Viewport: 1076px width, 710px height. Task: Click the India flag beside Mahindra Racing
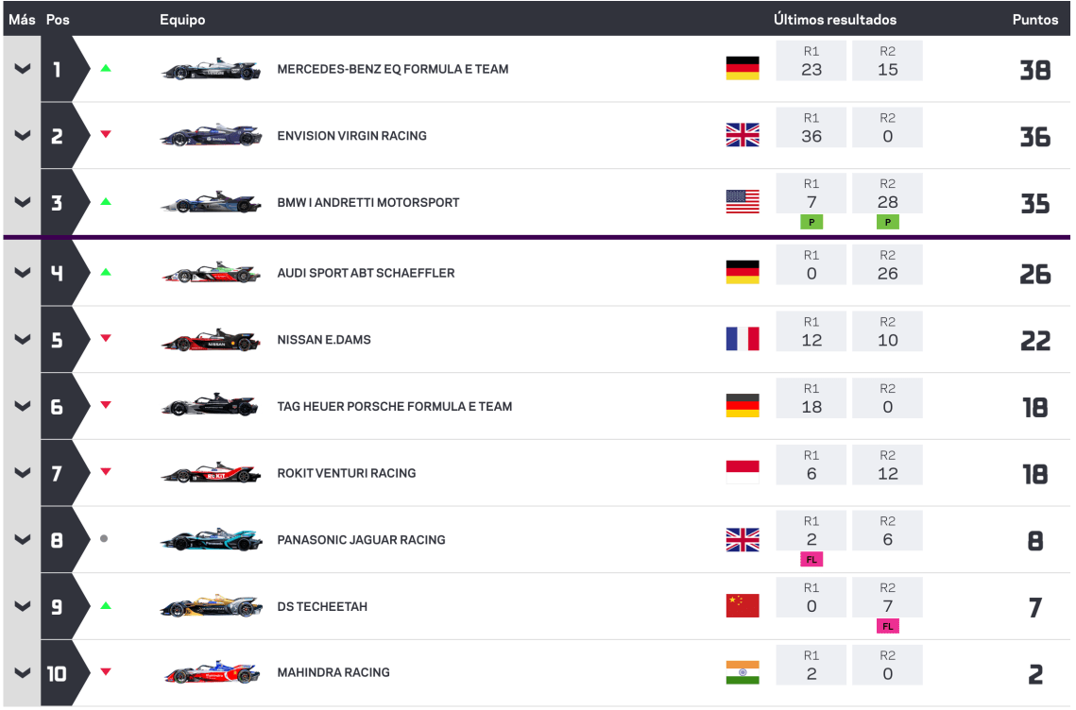point(742,672)
